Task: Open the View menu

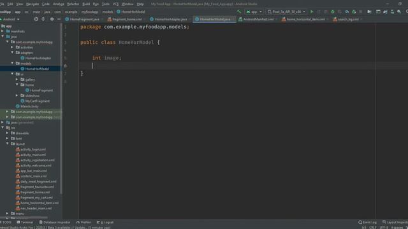Action: [x=20, y=4]
